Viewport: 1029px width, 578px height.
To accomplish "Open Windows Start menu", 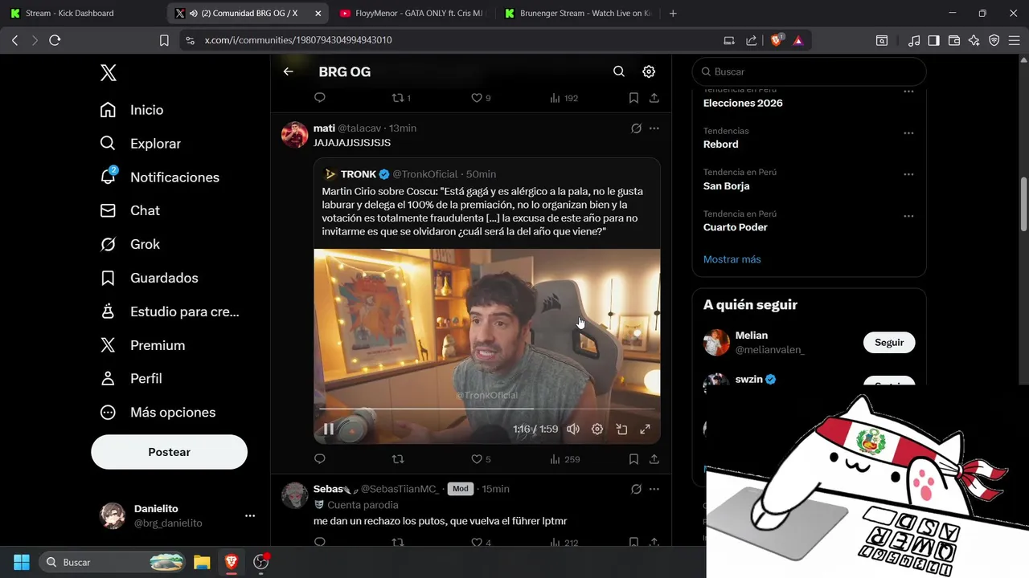I will tap(22, 562).
